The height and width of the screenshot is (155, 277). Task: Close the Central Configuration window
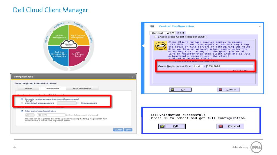[260, 26]
